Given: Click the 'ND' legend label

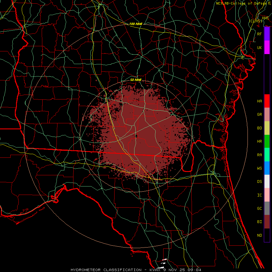Looking at the screenshot, I should click(x=260, y=235).
